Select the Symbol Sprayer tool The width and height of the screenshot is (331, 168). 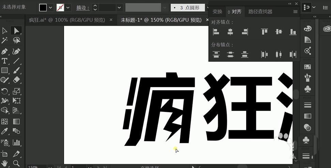pos(4,142)
